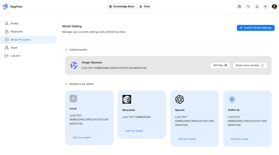Click the Log out arrow icon
Viewport: 279px width, 155px height.
[x=7, y=56]
